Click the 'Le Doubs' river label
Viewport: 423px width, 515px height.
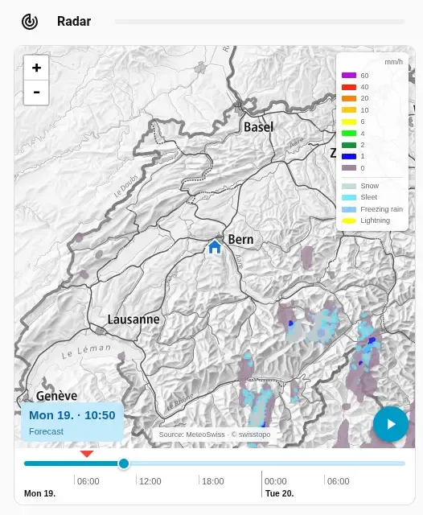[x=125, y=186]
